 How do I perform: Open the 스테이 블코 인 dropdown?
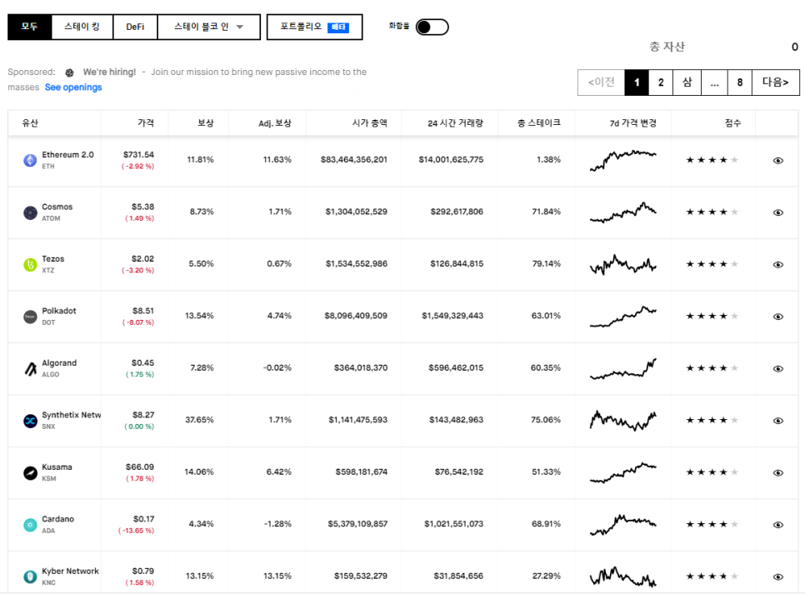point(208,27)
